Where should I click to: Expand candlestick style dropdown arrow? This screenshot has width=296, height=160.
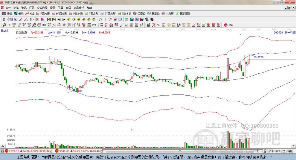34,19
